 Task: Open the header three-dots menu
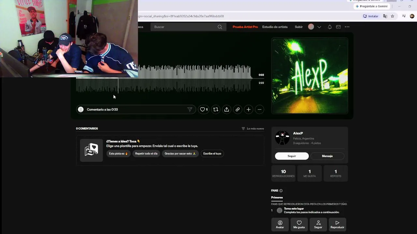click(x=347, y=27)
